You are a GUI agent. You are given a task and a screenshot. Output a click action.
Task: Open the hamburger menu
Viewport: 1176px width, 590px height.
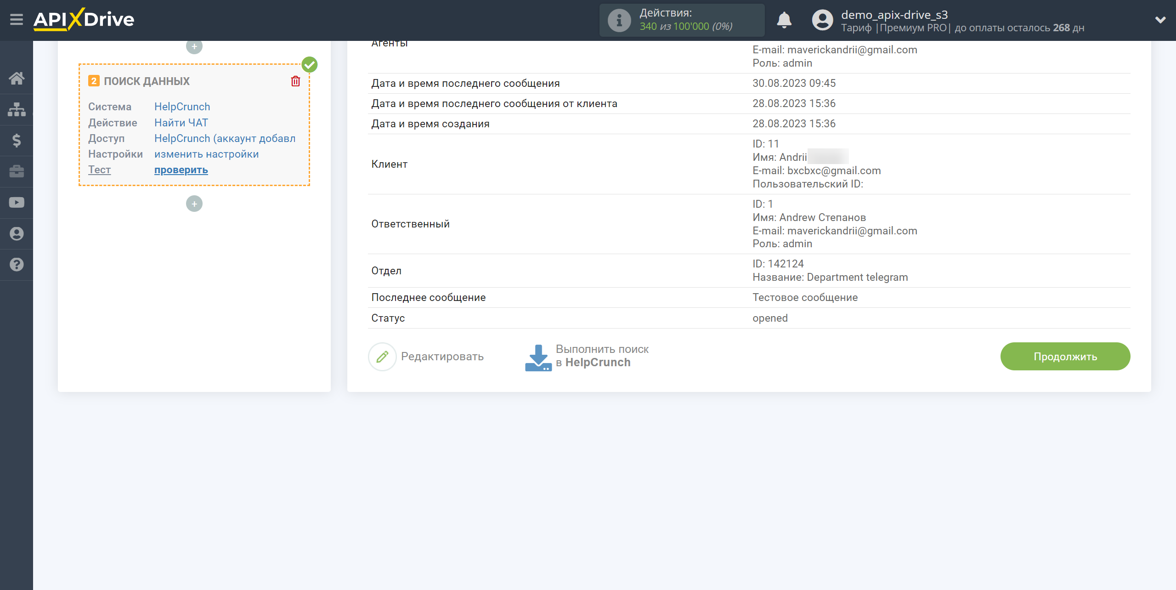coord(17,20)
